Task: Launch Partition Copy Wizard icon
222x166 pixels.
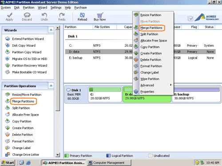Action: pyautogui.click(x=8, y=52)
